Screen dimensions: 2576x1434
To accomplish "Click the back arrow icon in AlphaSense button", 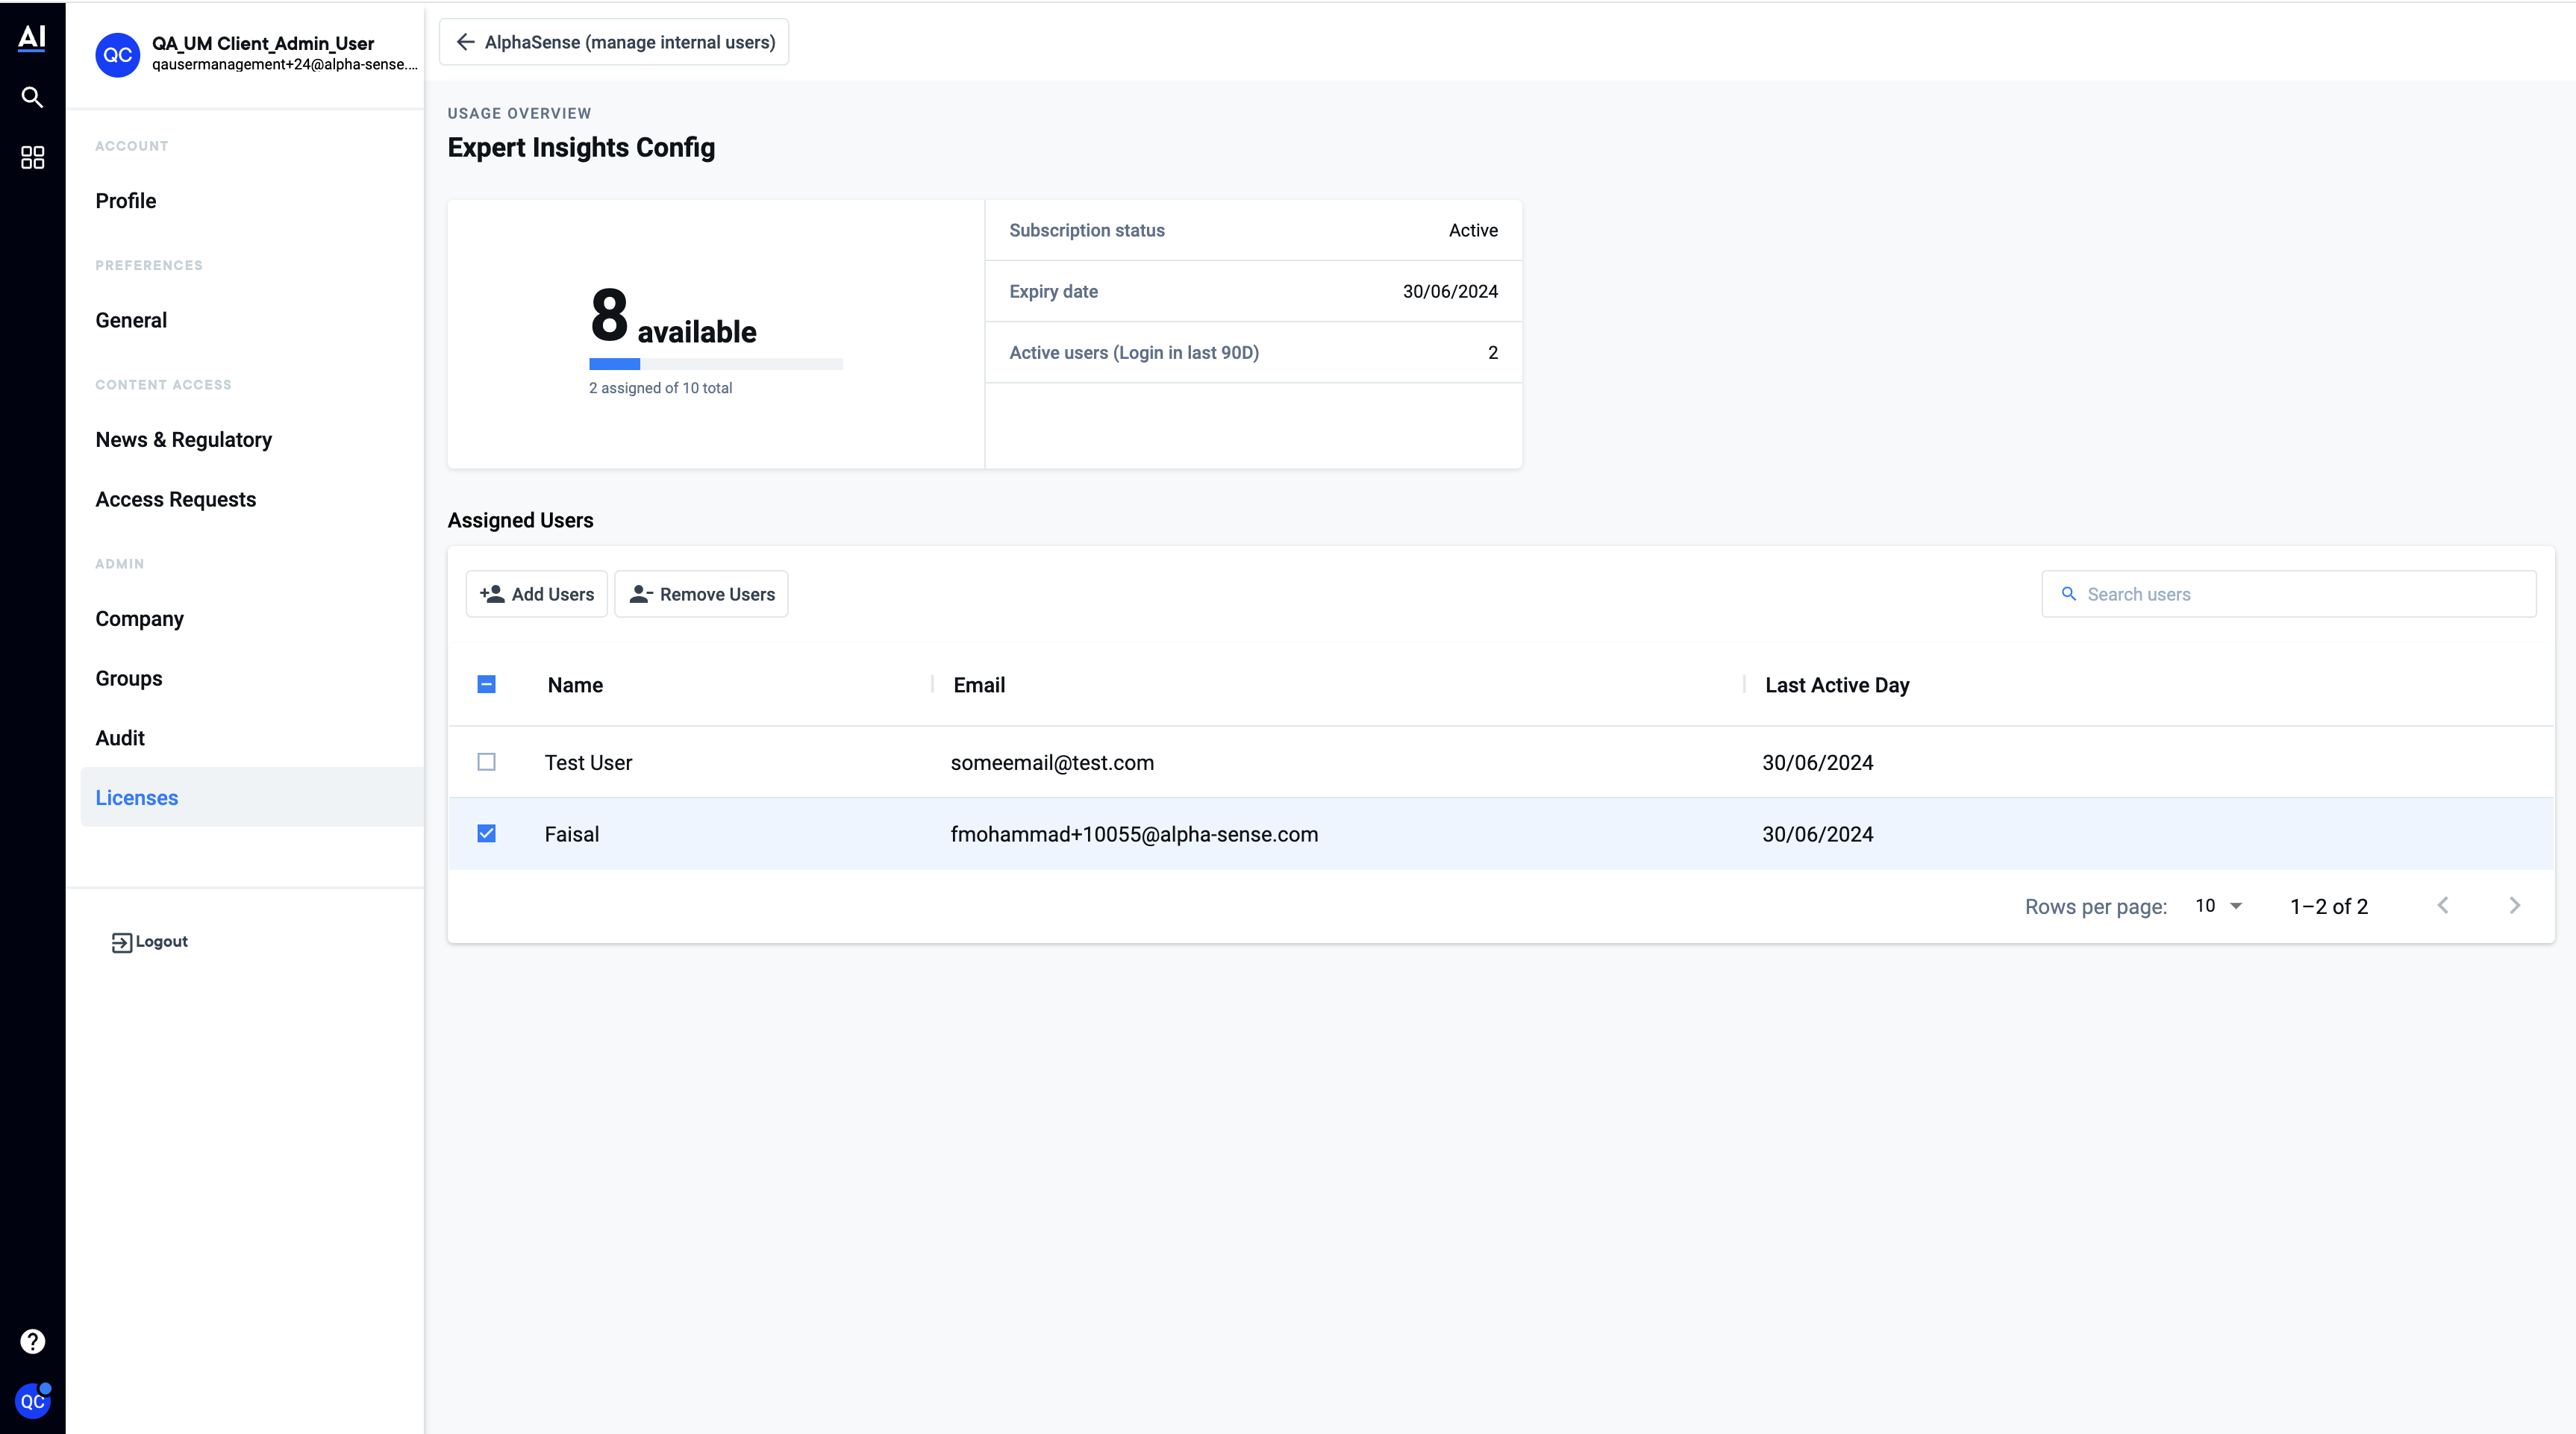I will click(465, 42).
